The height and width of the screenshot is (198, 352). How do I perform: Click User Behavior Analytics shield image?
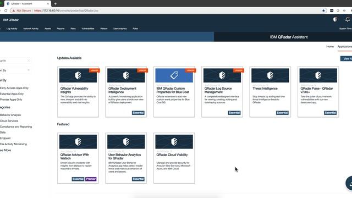pos(126,142)
